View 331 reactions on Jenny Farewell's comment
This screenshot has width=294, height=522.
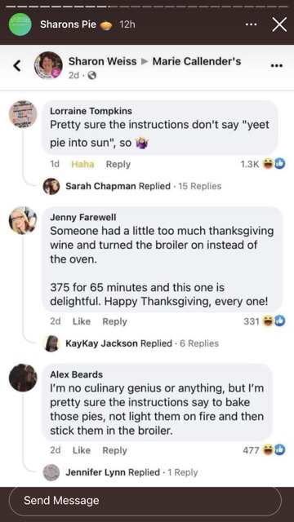point(265,321)
